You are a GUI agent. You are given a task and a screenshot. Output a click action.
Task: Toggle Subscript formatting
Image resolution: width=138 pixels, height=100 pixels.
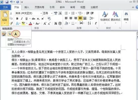pos(38,19)
